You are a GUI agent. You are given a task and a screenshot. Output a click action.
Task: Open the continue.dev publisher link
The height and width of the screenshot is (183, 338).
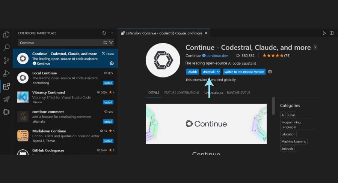(217, 56)
